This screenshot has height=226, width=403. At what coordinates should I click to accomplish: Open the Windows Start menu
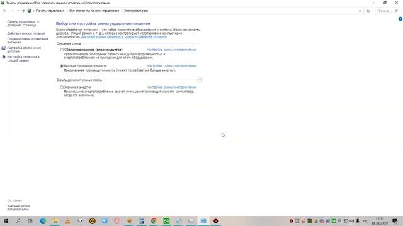point(6,221)
